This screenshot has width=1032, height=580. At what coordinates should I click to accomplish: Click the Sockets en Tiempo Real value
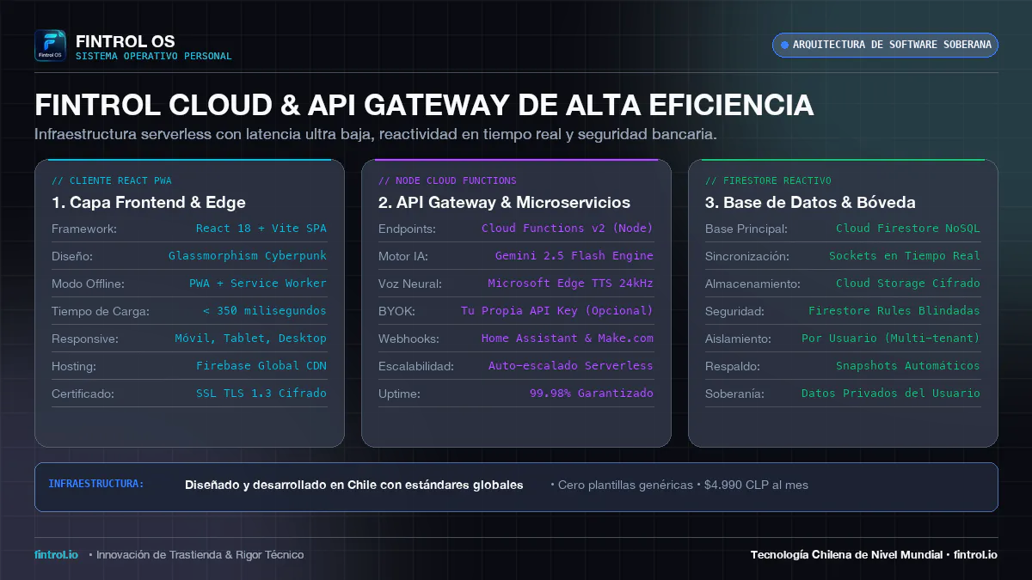click(905, 256)
